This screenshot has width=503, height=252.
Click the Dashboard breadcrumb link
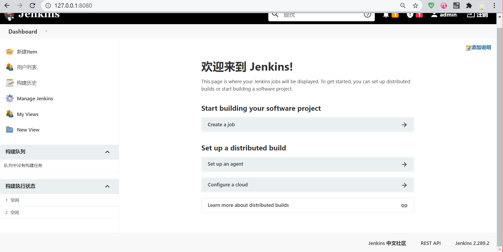(23, 31)
